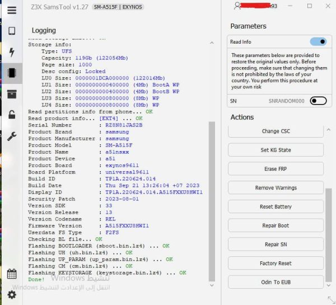Screen dimensions: 336x305
Task: Click the Parameters panel heading
Action: 248,26
